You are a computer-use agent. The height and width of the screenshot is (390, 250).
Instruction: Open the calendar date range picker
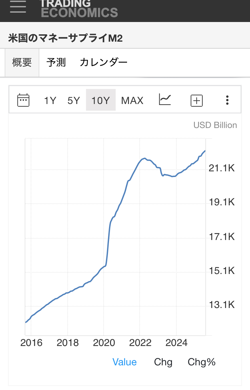tap(23, 100)
